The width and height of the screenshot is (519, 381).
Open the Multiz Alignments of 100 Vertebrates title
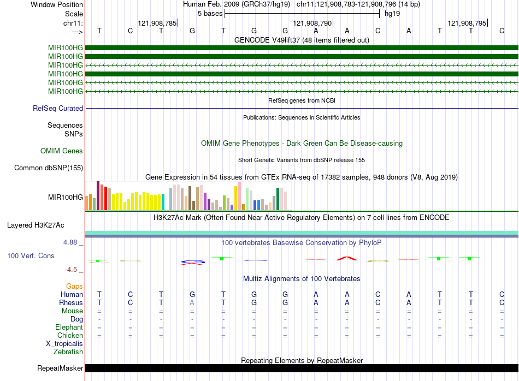click(x=302, y=278)
